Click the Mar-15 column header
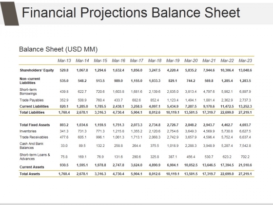The height and width of the screenshot is (205, 273). pos(100,61)
